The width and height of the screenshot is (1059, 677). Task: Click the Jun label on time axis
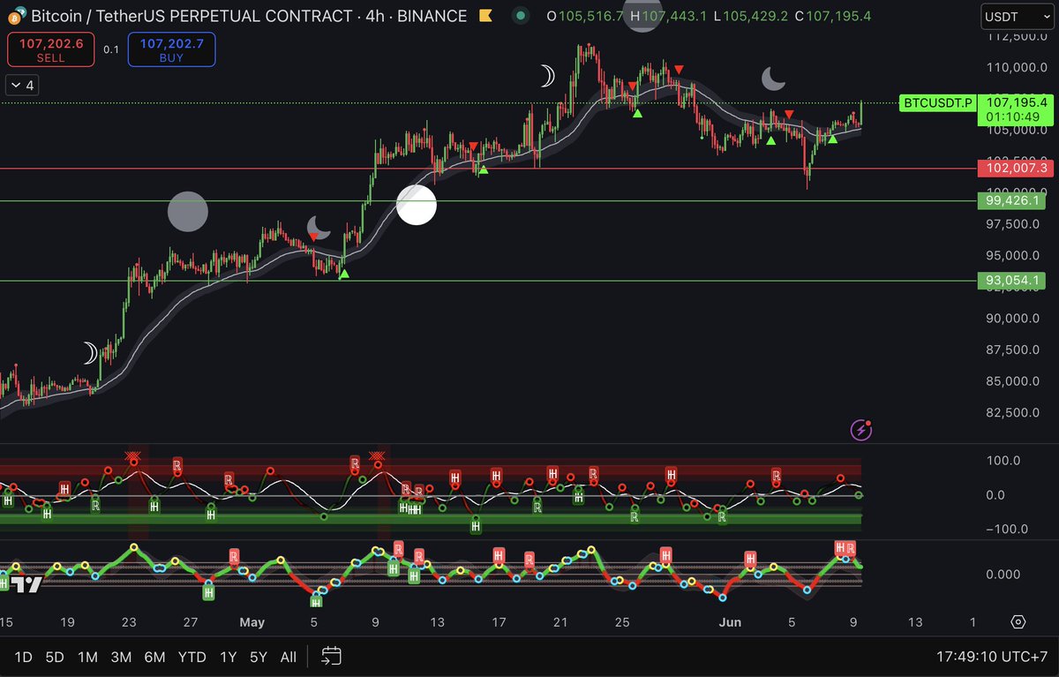[729, 622]
